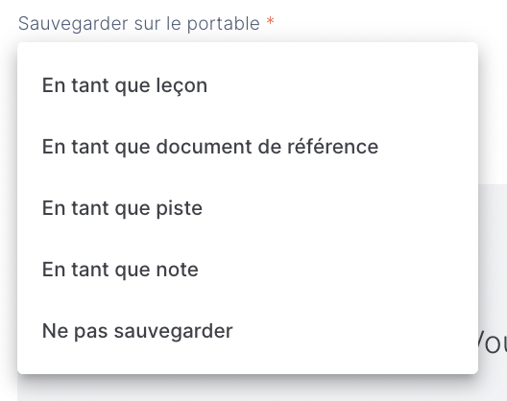Select "En tant que note" from list
Screen dimensions: 507x401
tap(248, 270)
